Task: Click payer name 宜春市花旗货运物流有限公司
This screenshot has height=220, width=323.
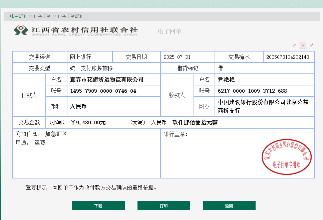Action: [106, 79]
